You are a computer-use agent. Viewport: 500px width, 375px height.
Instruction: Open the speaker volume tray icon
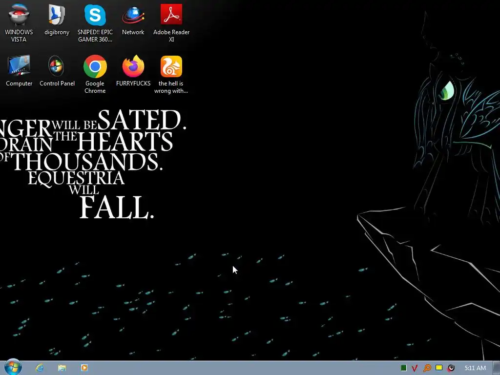coord(451,368)
